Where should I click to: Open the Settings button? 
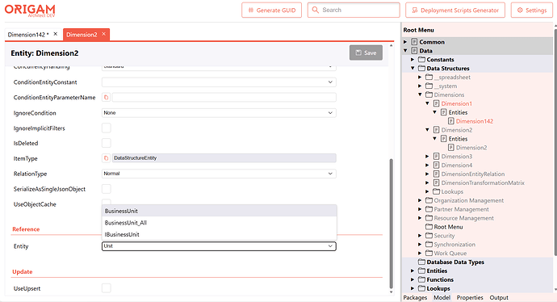(x=531, y=10)
